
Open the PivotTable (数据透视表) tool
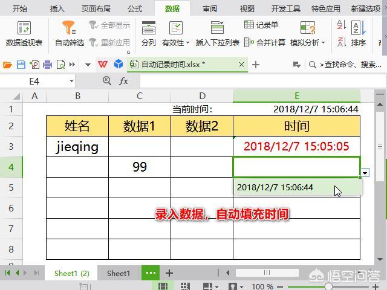(x=24, y=34)
